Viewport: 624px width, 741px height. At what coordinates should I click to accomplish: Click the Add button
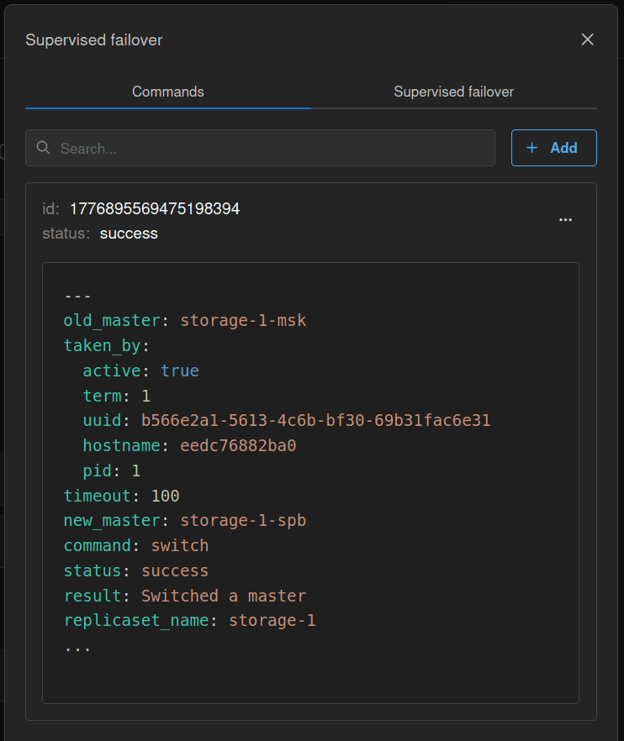click(554, 148)
